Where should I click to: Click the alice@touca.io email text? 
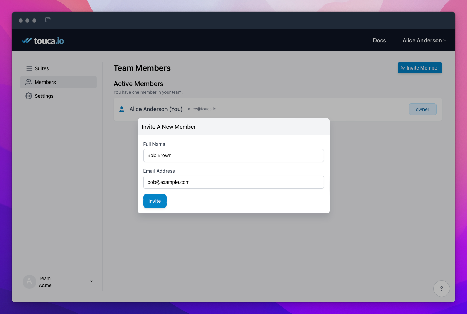202,109
